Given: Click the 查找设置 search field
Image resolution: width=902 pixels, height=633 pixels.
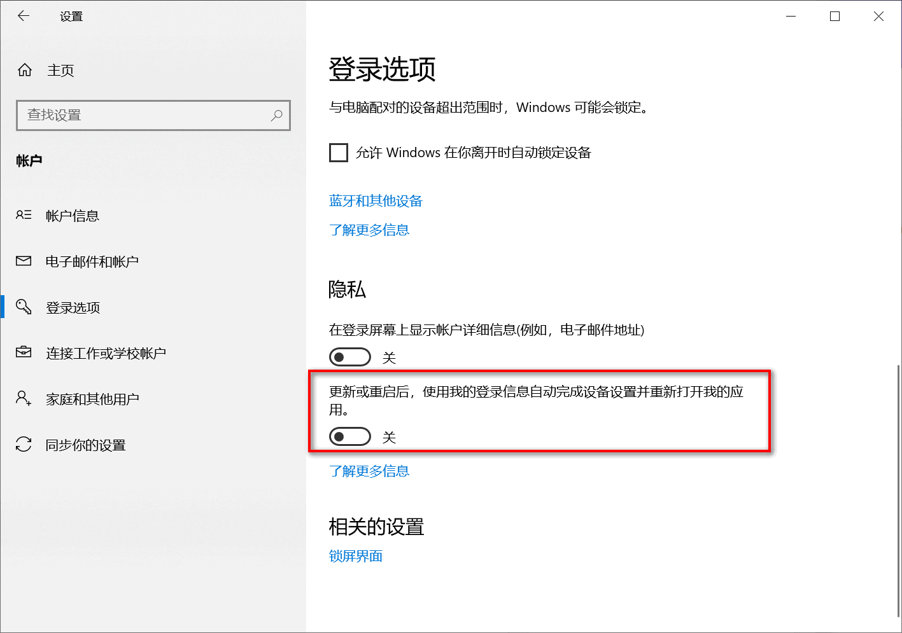Looking at the screenshot, I should pos(153,115).
